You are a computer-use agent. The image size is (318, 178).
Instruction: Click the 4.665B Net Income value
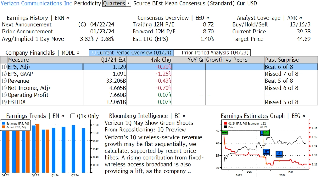coord(118,88)
